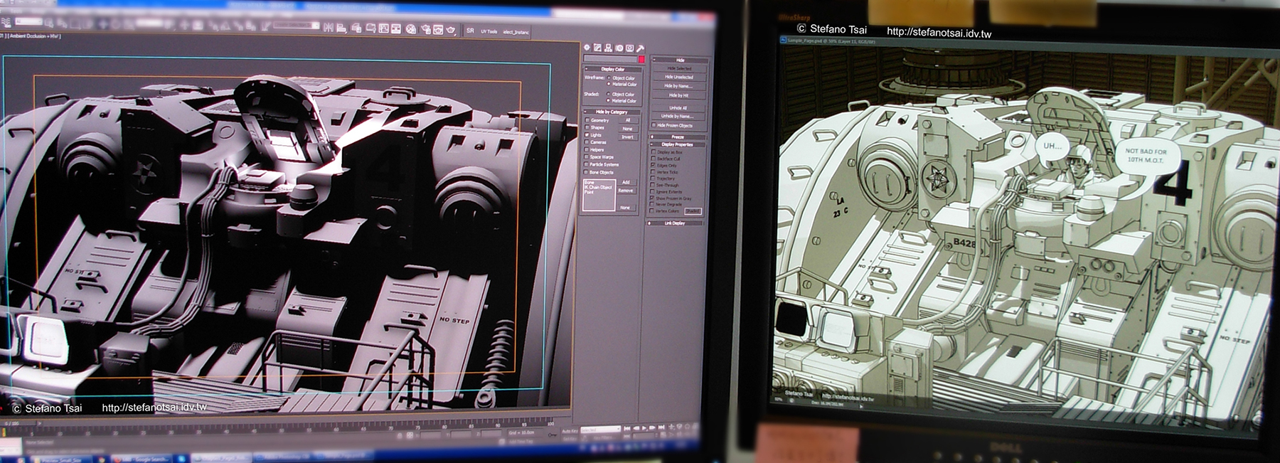The image size is (1280, 463).
Task: Collapse the Hide rollout header
Action: 681,60
